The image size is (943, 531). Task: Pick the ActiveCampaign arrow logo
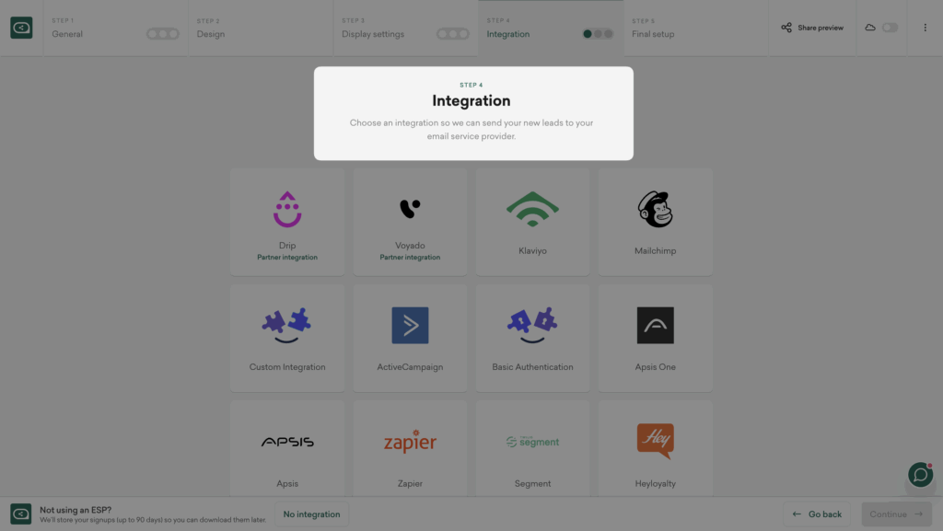410,325
